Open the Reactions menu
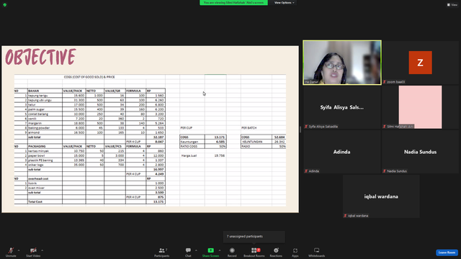461x259 pixels. tap(276, 253)
